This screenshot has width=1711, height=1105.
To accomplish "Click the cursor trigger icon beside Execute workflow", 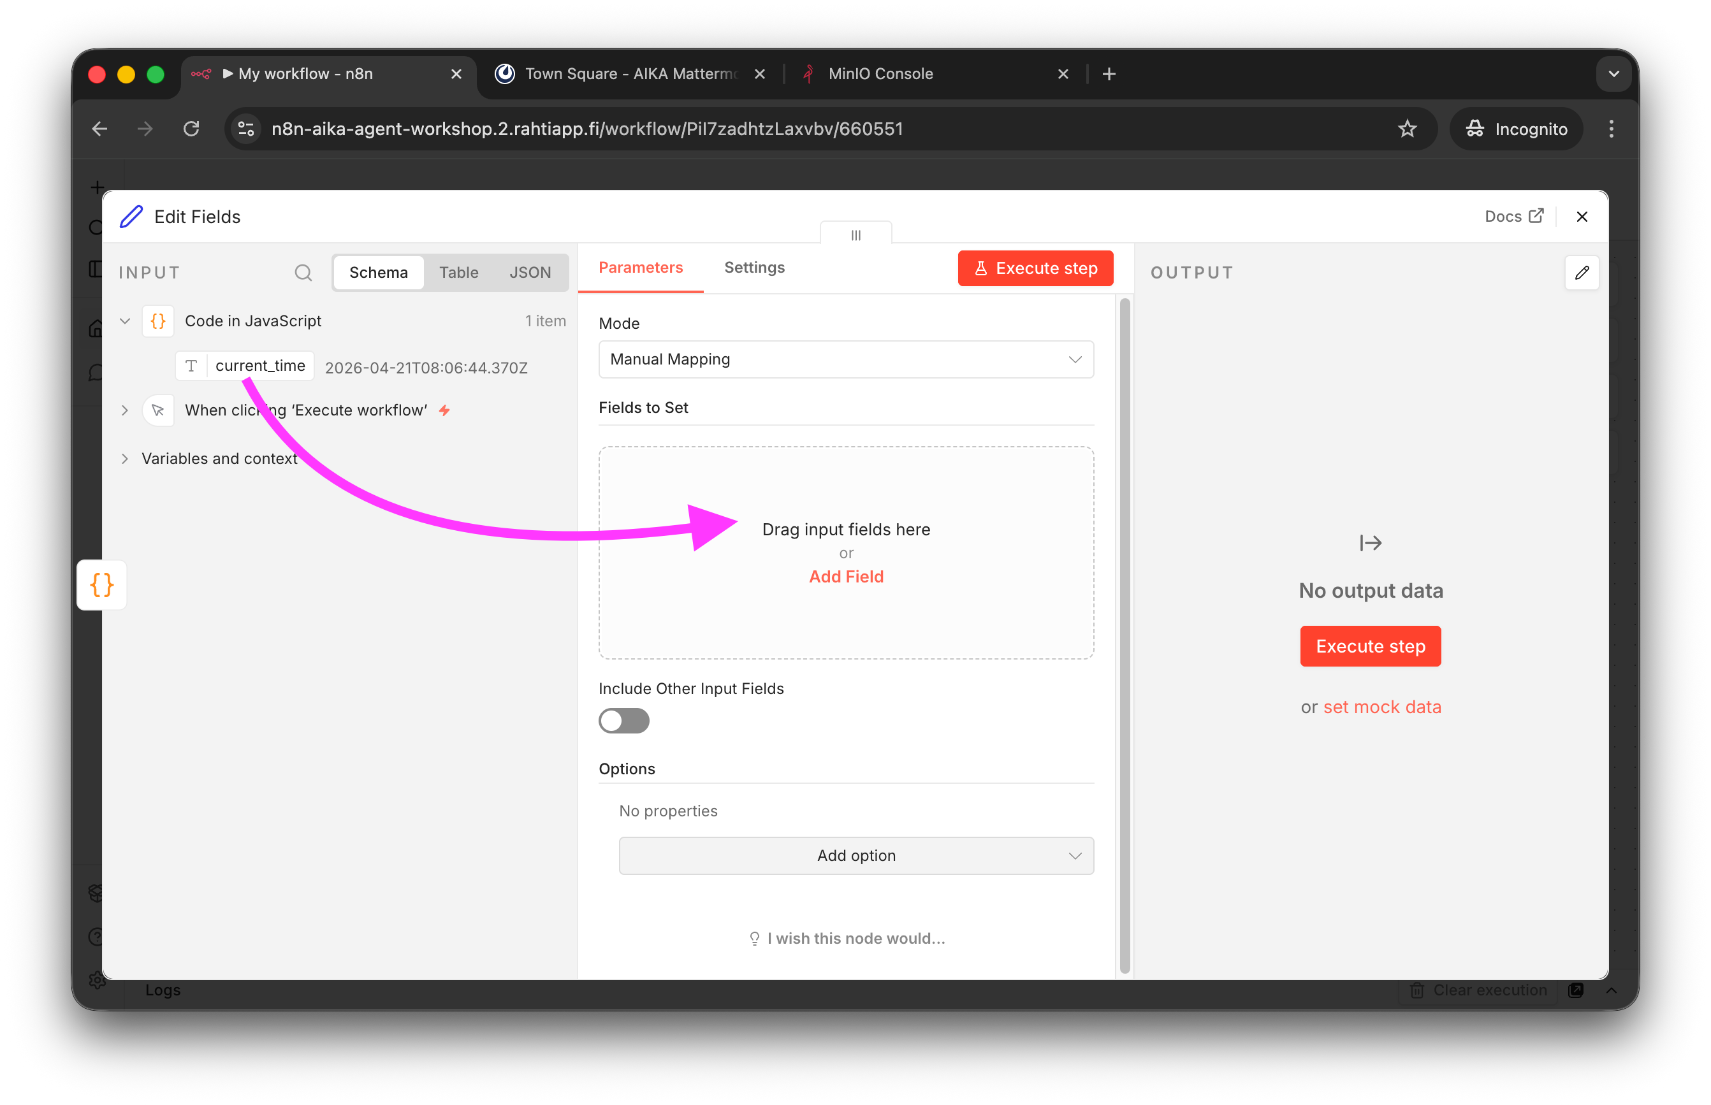I will [158, 410].
